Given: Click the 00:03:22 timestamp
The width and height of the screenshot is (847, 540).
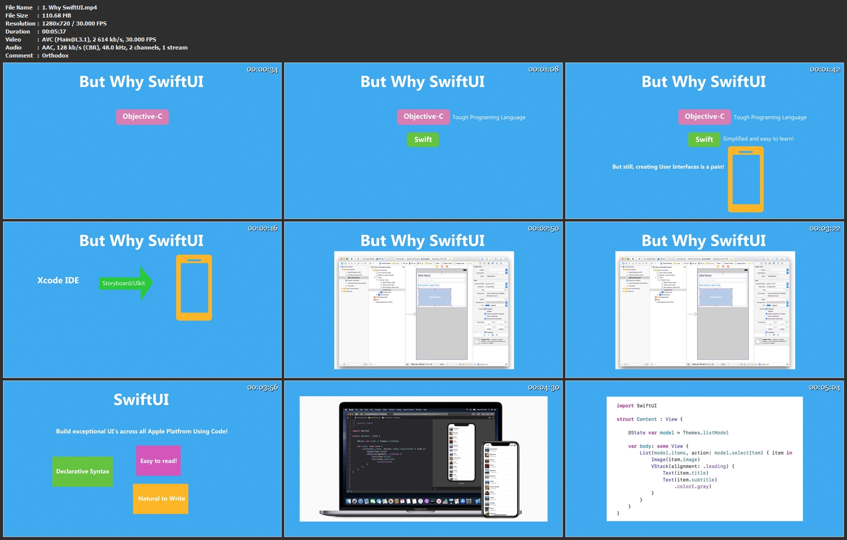Looking at the screenshot, I should click(x=825, y=228).
